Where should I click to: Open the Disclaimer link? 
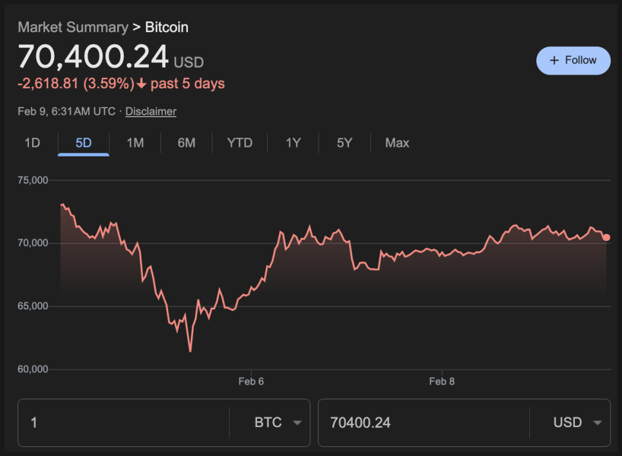(151, 111)
